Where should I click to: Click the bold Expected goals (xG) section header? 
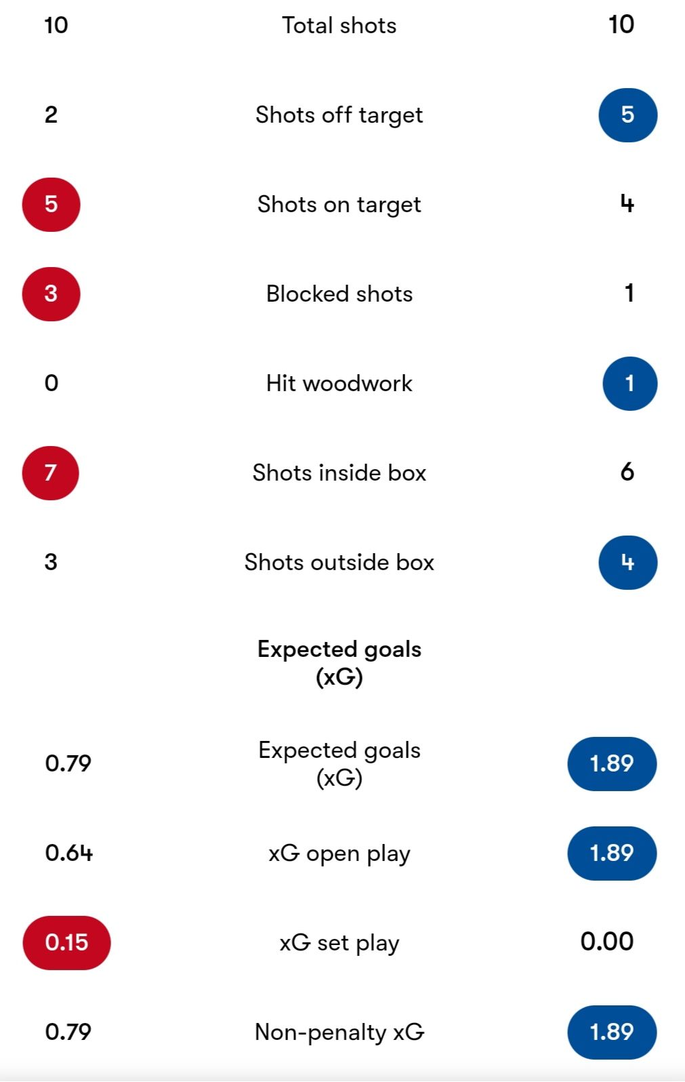tap(339, 663)
